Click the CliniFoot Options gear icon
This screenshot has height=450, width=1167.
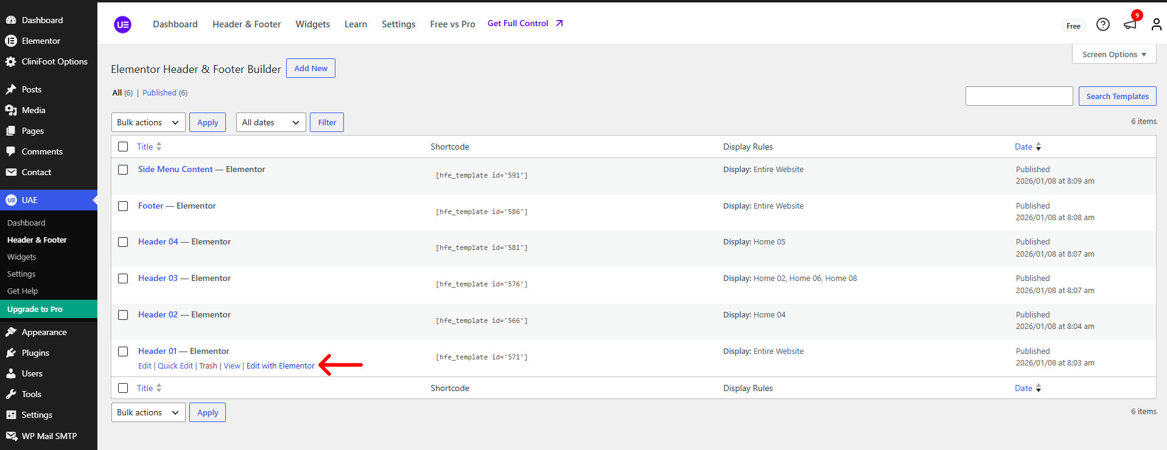(11, 61)
